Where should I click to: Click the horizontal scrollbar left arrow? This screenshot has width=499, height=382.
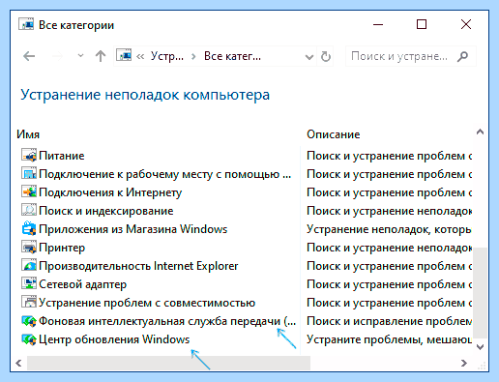pos(18,363)
